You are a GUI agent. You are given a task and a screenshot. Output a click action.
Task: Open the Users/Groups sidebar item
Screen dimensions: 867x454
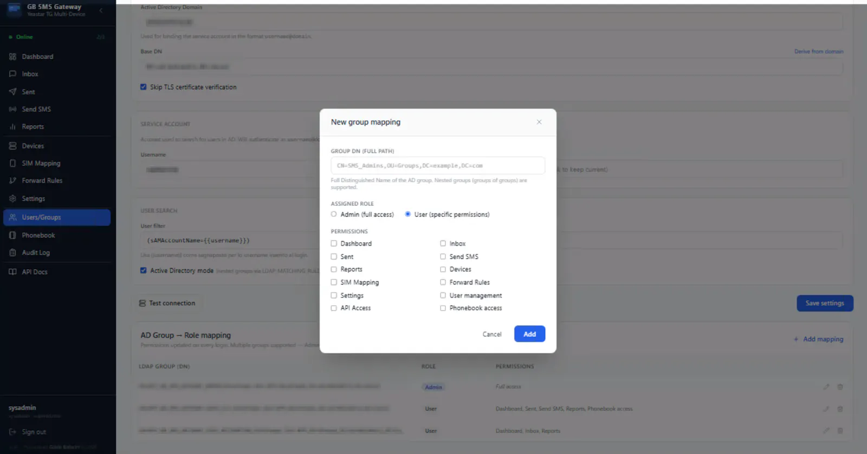click(x=57, y=217)
